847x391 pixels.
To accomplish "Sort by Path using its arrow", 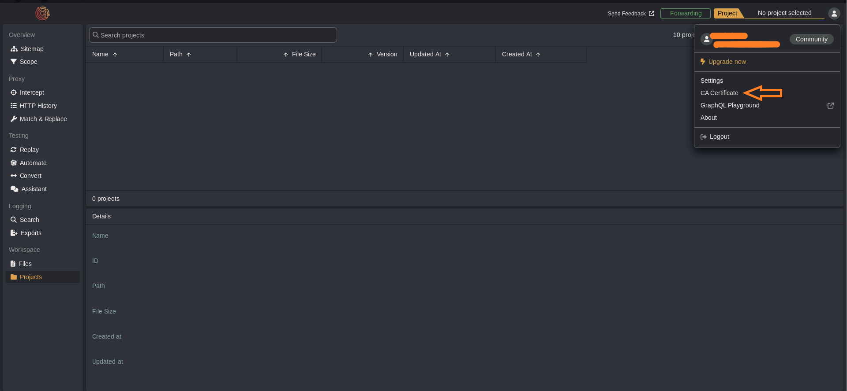I will coord(189,55).
